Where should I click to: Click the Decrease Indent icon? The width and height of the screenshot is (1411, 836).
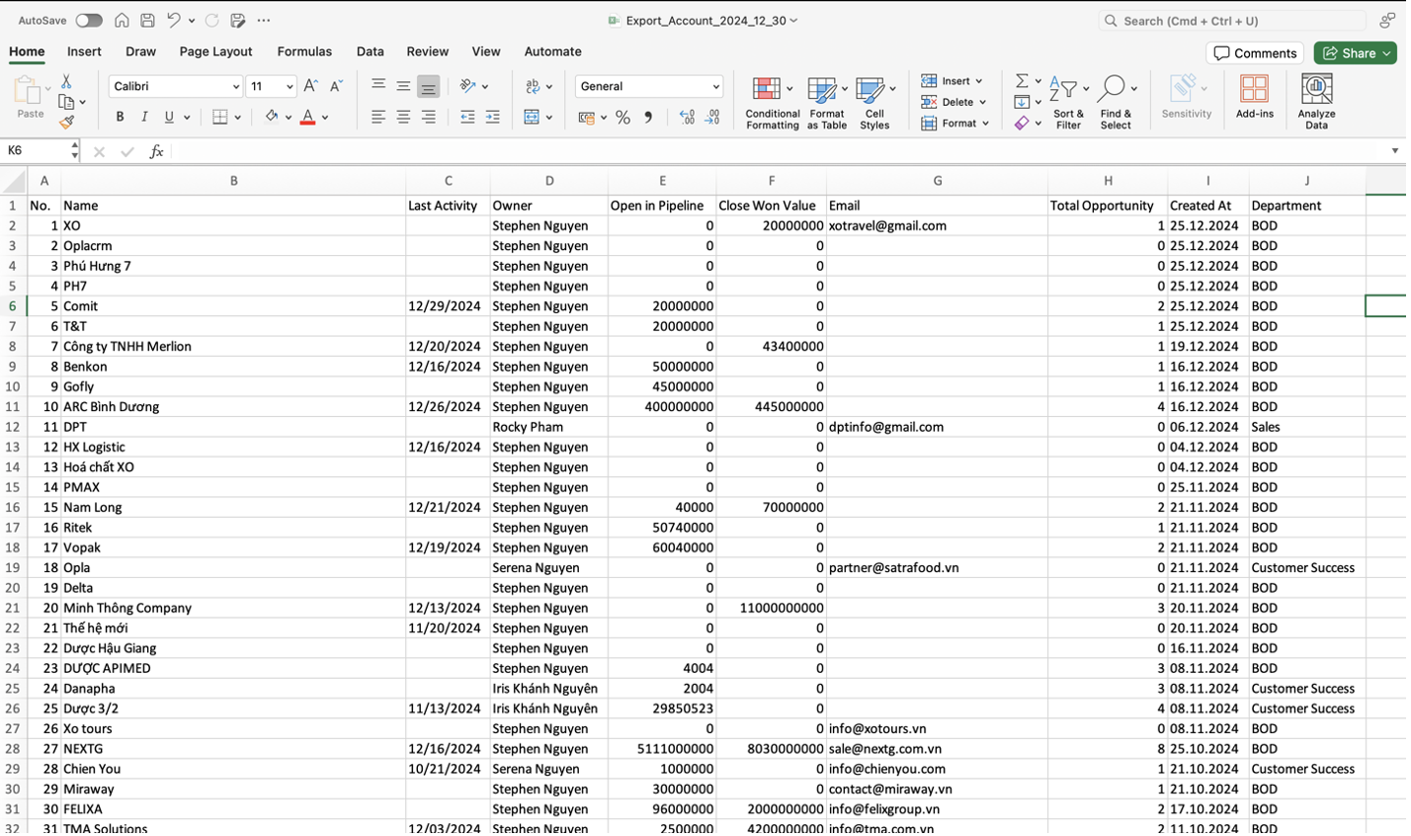point(468,118)
